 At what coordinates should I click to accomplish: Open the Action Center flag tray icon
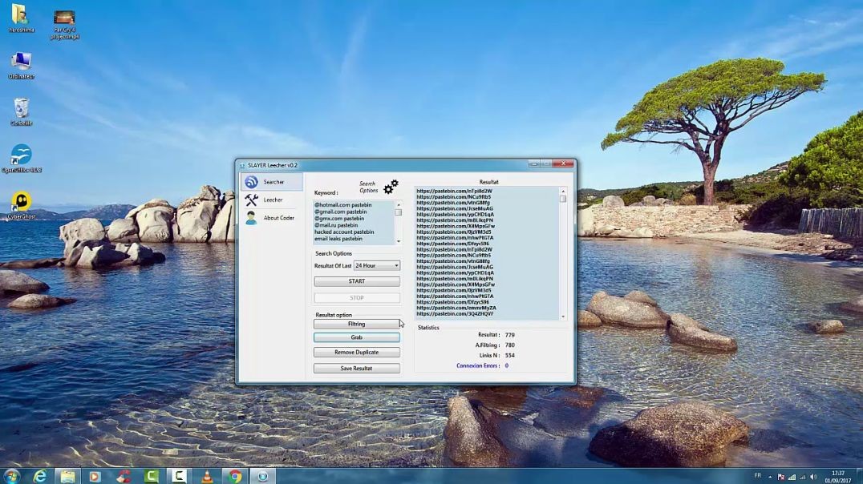tap(780, 477)
